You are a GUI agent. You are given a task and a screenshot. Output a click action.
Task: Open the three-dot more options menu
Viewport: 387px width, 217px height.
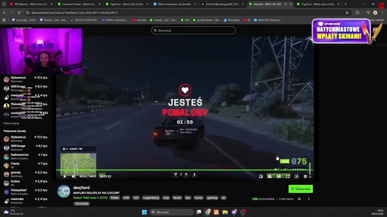tap(309, 199)
